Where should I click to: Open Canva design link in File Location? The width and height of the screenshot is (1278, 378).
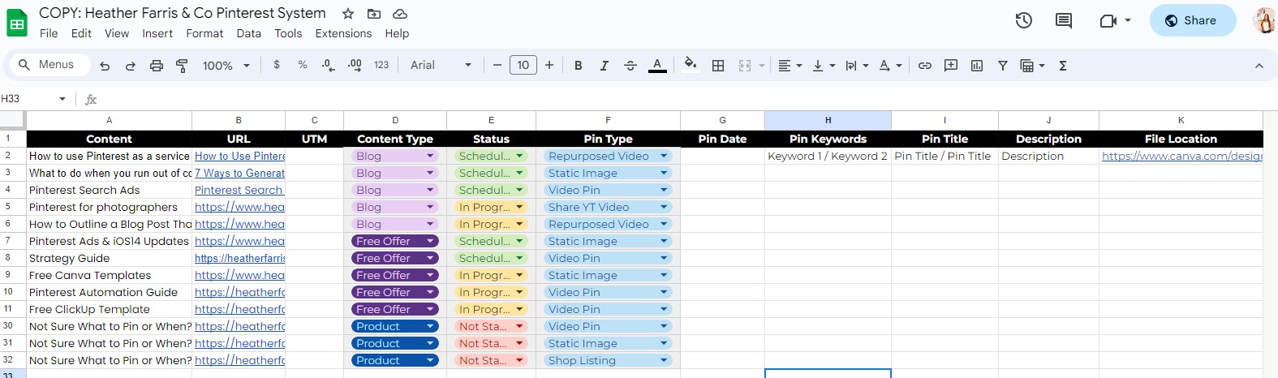click(1181, 156)
